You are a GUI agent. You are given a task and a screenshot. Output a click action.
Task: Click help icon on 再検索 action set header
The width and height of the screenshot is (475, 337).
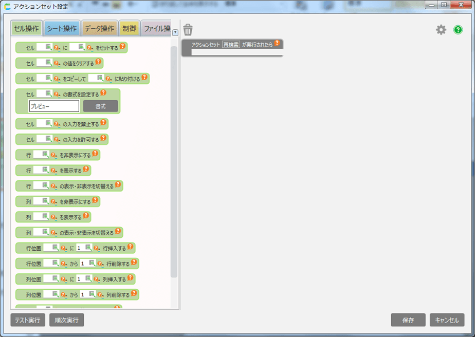point(277,44)
